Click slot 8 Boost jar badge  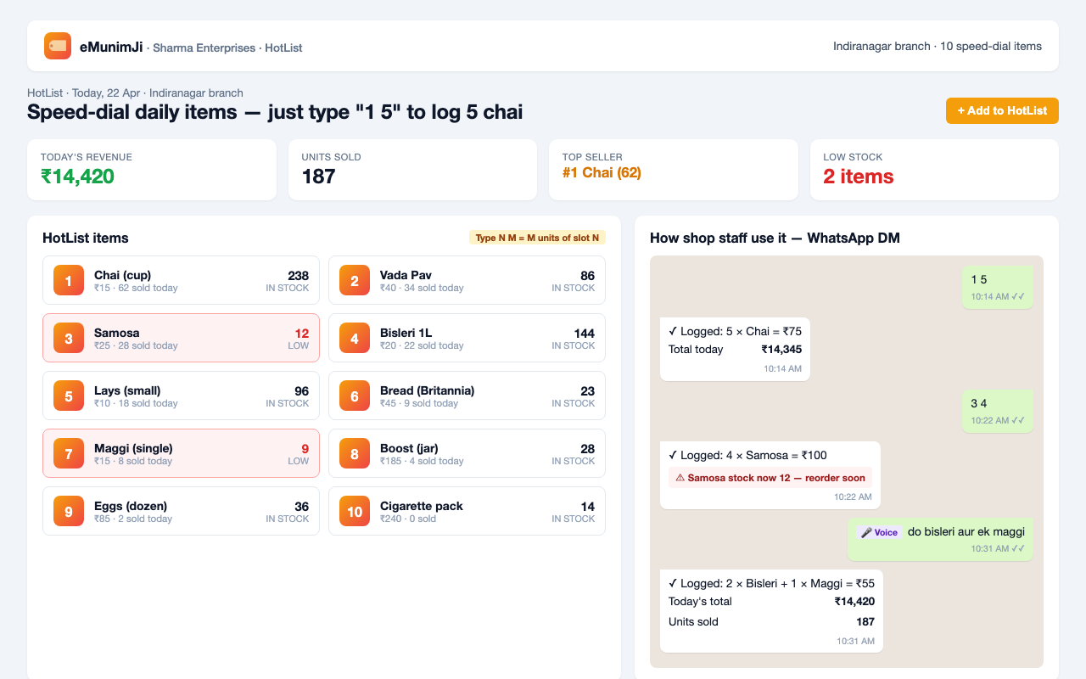pos(355,453)
